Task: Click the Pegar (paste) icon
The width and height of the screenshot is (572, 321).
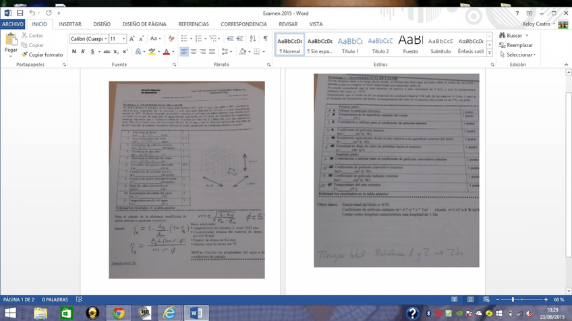Action: coord(11,40)
